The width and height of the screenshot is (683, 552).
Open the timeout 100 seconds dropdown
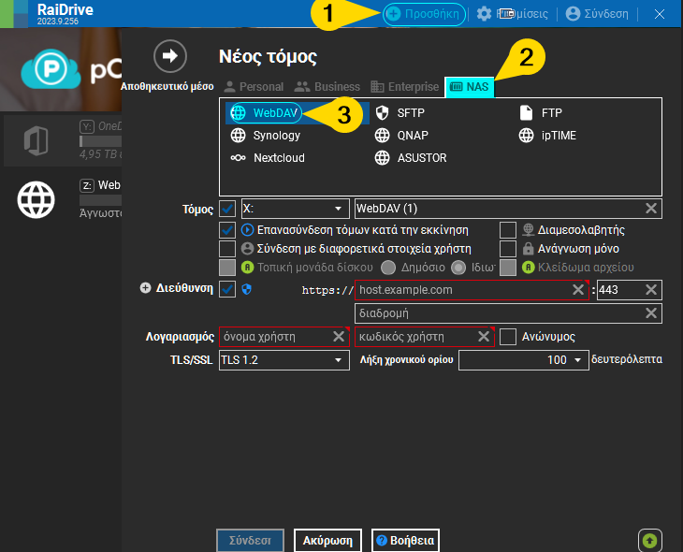(524, 360)
